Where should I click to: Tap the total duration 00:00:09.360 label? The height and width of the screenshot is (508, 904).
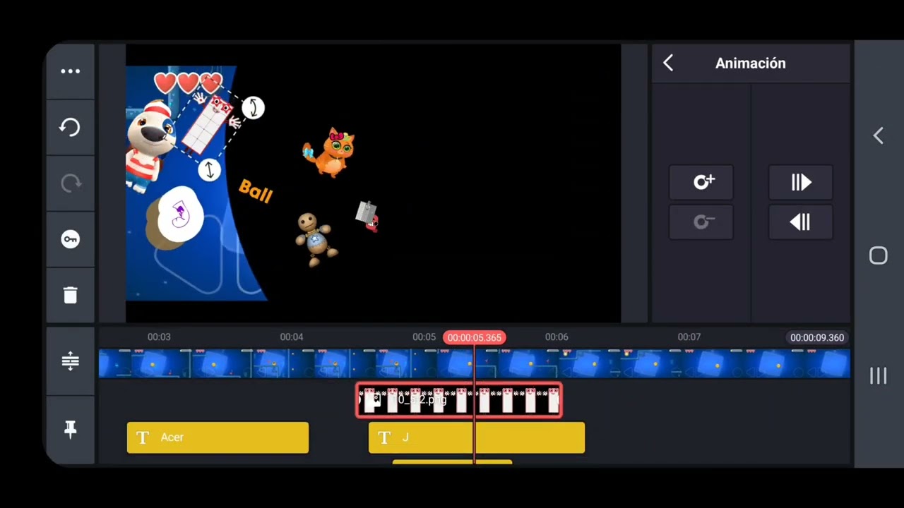(817, 337)
